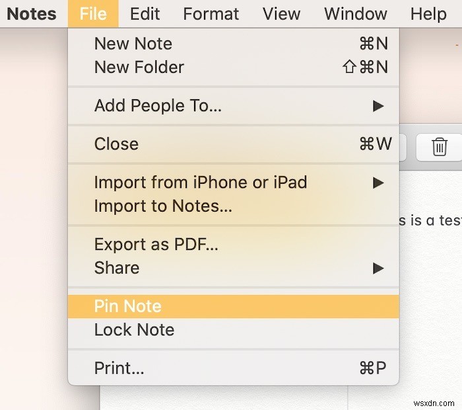Image resolution: width=462 pixels, height=410 pixels.
Task: Choose Lock Note menu item
Action: point(234,330)
